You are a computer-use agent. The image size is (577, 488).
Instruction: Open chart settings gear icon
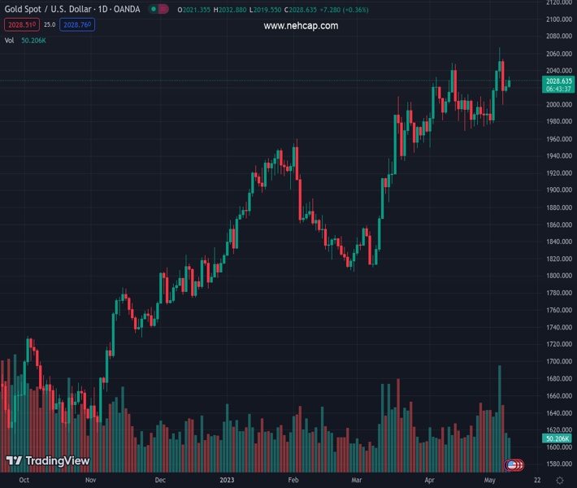pyautogui.click(x=560, y=480)
